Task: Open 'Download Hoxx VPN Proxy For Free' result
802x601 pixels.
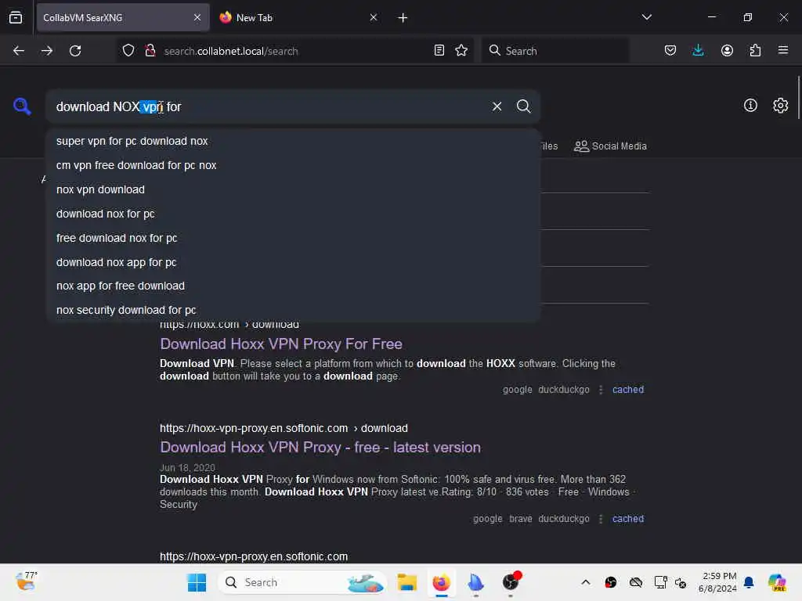Action: click(x=281, y=344)
